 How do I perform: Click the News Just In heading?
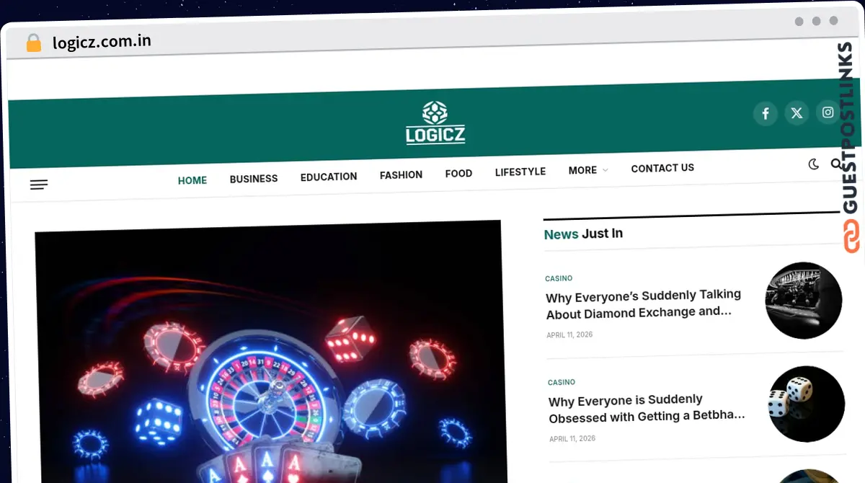pos(583,234)
